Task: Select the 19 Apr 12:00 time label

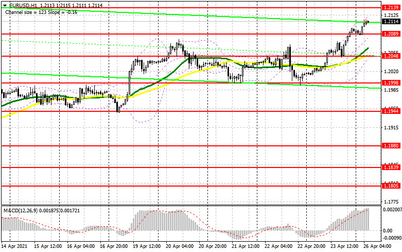Action: tap(147, 247)
